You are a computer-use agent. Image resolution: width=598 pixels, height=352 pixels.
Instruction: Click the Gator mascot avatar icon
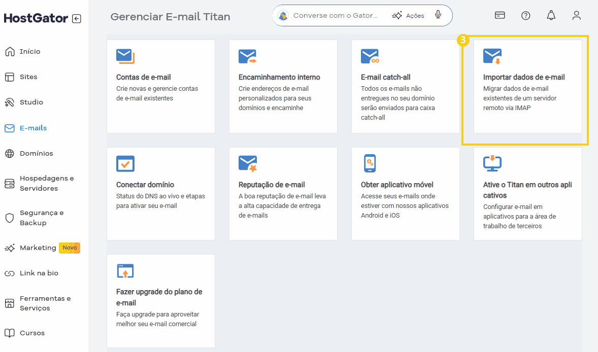click(x=283, y=16)
